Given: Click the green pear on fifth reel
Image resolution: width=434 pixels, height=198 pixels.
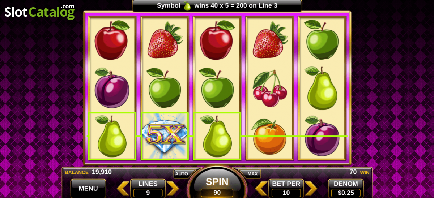Looking at the screenshot, I should tap(322, 88).
